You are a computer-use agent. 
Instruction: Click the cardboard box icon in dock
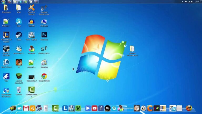(x=137, y=108)
